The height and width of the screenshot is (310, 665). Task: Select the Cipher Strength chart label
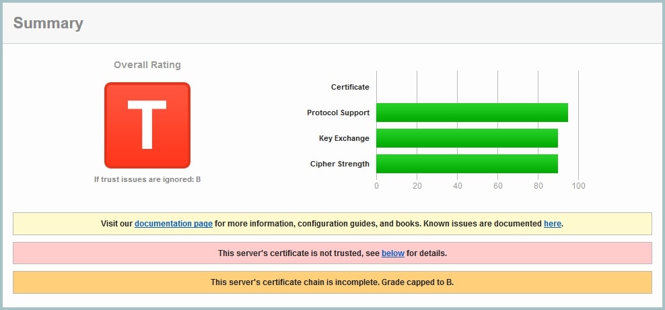coord(339,164)
